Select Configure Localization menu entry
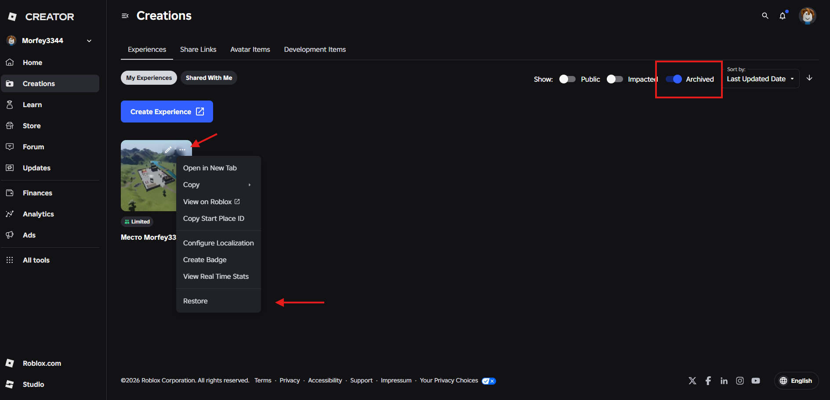830x400 pixels. (218, 243)
